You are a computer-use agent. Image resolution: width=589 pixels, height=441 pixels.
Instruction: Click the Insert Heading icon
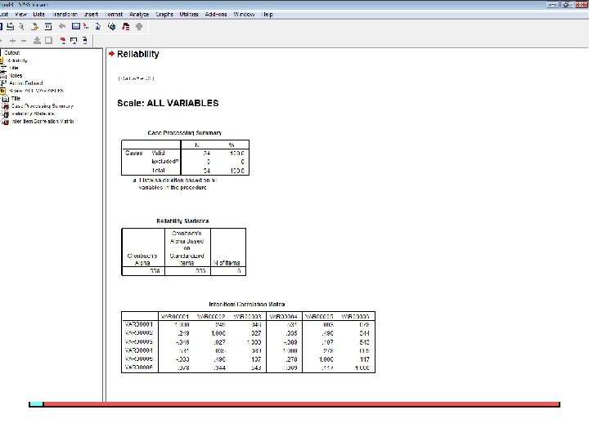pyautogui.click(x=63, y=41)
